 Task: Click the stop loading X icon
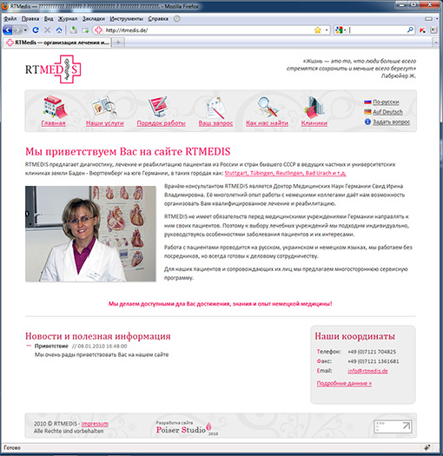47,30
